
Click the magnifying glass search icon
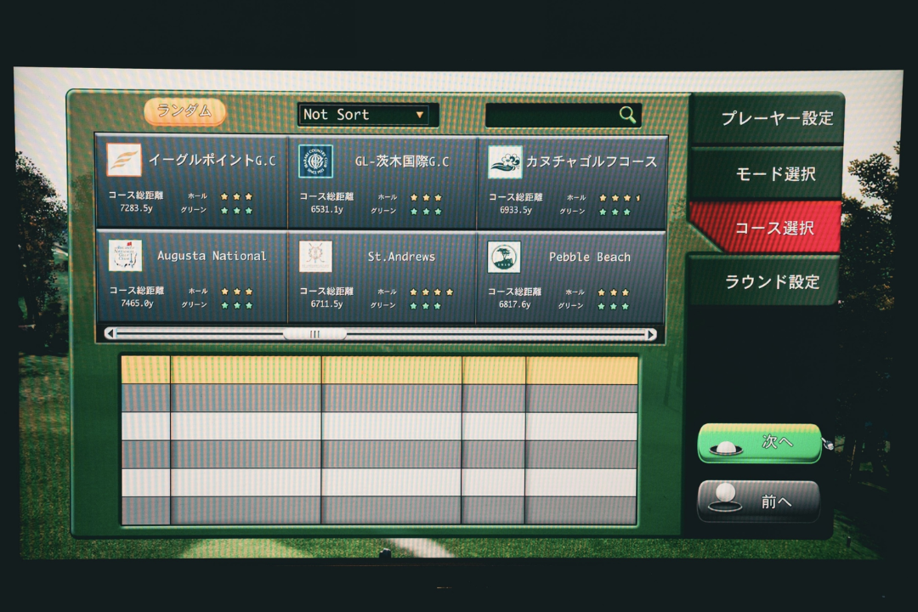(x=627, y=115)
